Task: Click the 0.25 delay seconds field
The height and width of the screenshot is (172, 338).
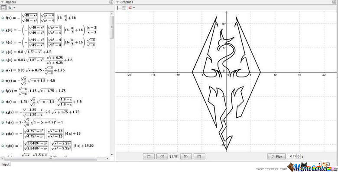Action: click(292, 156)
